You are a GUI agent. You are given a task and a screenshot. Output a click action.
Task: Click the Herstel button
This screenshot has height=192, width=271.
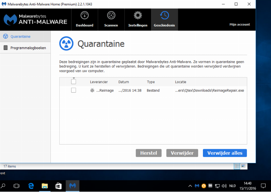(149, 153)
